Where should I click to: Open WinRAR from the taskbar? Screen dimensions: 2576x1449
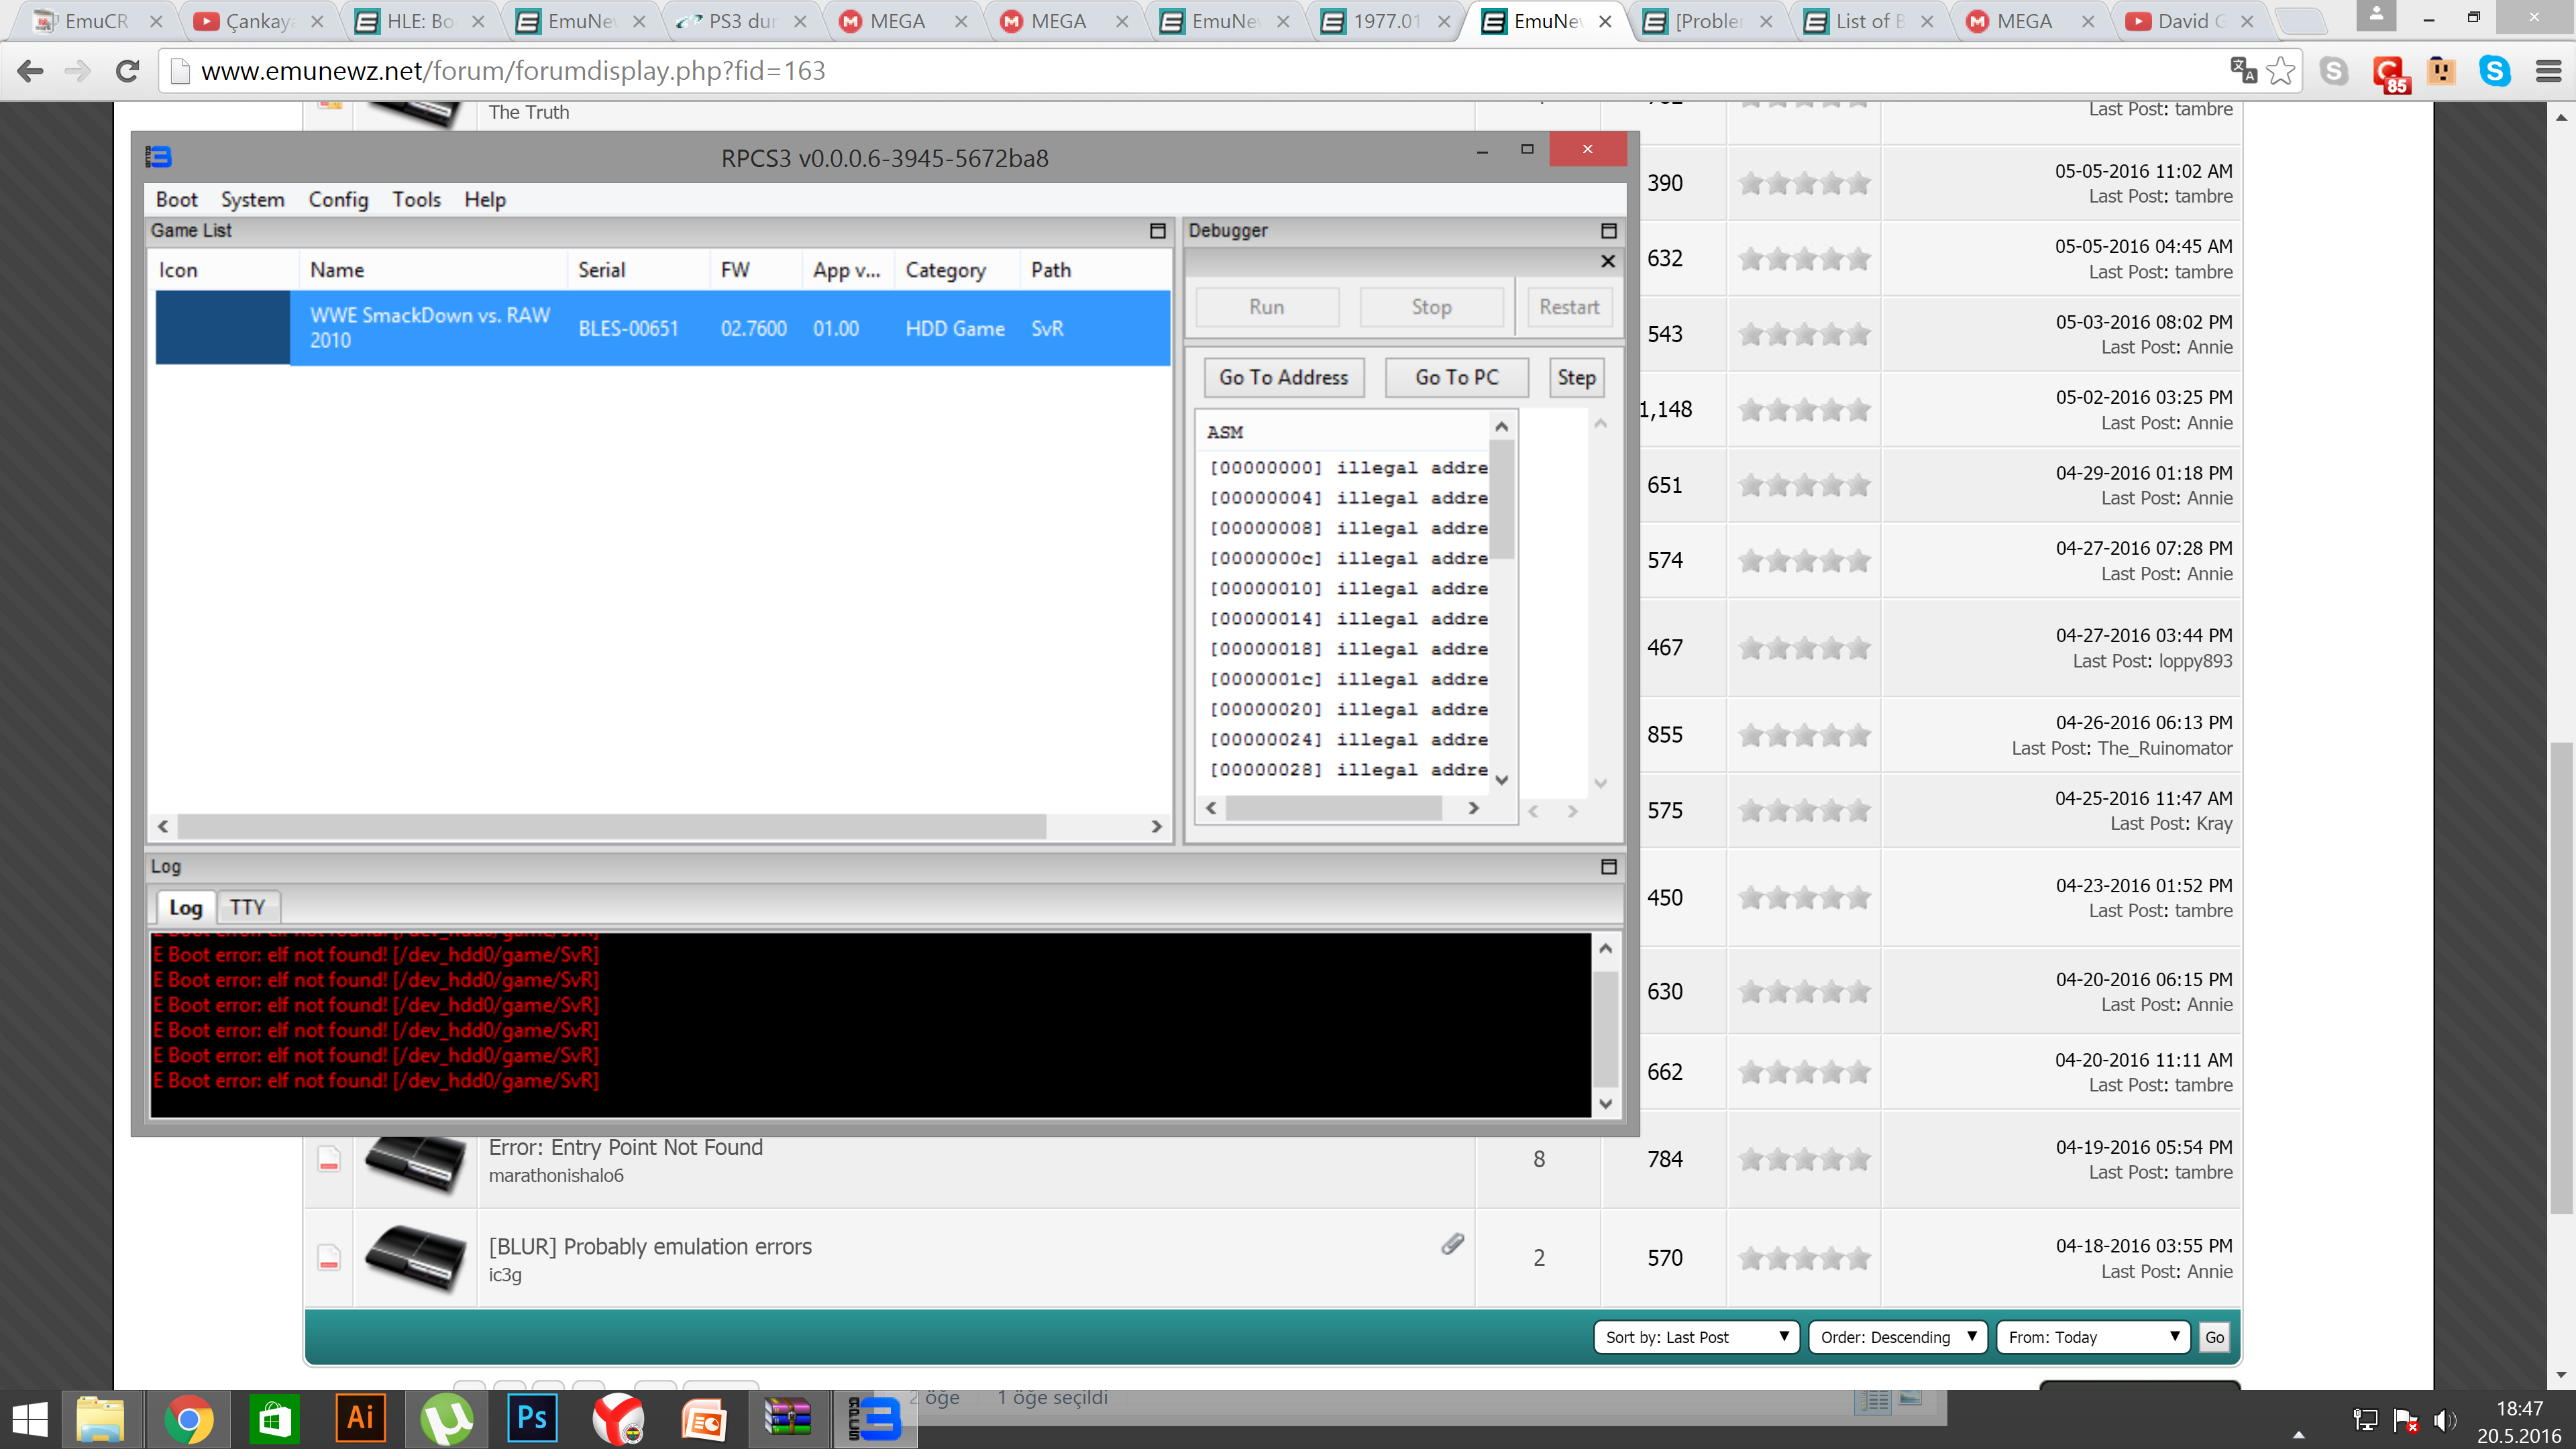click(788, 1419)
